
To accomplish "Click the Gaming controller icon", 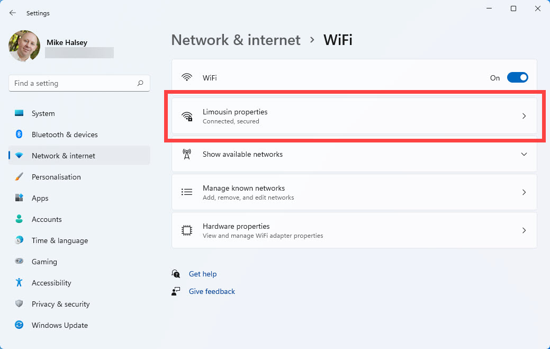I will tap(19, 262).
